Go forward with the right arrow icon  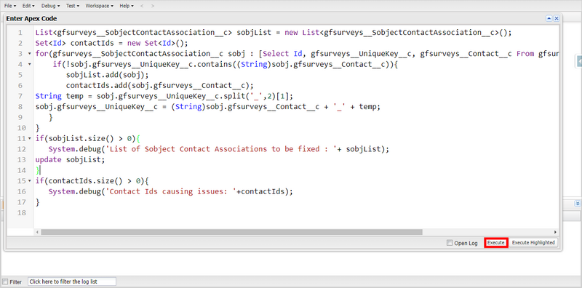[153, 6]
